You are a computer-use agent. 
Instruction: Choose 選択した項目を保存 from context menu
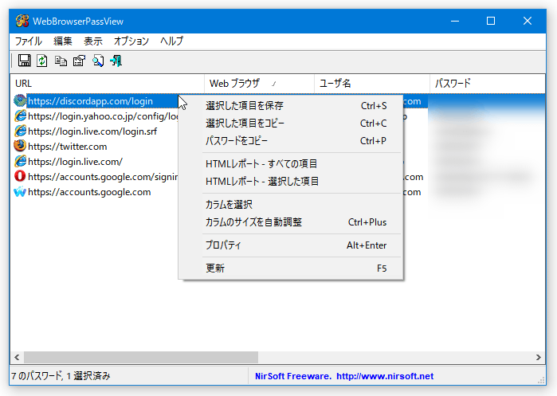point(291,106)
